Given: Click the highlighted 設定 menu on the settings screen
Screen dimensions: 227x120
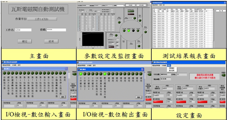Looking at the screenshot, I should click(x=169, y=65).
